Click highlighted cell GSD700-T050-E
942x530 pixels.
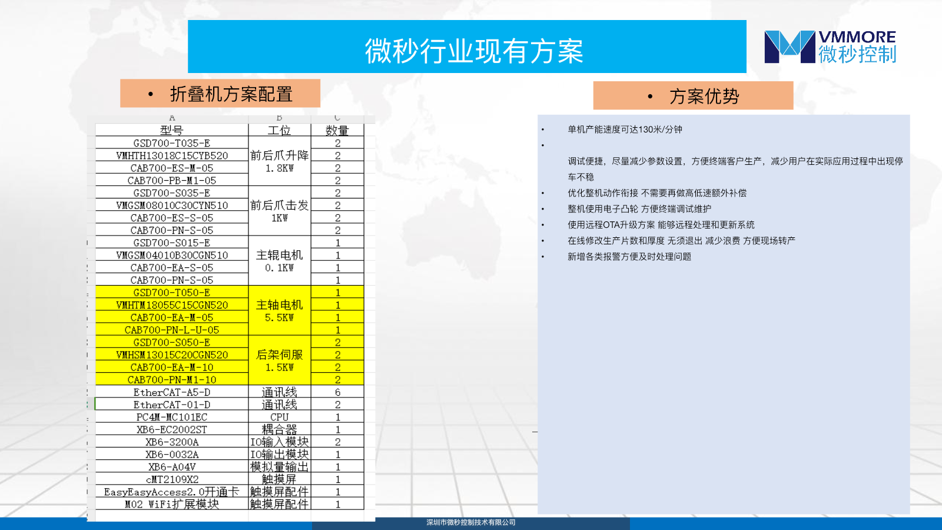(x=172, y=293)
